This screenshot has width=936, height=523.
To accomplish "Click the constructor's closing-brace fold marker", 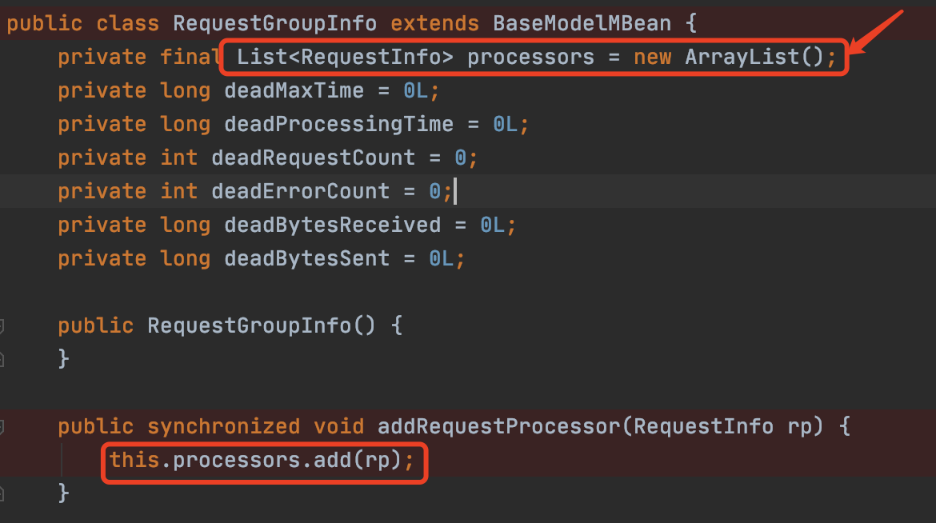I will pyautogui.click(x=2, y=359).
